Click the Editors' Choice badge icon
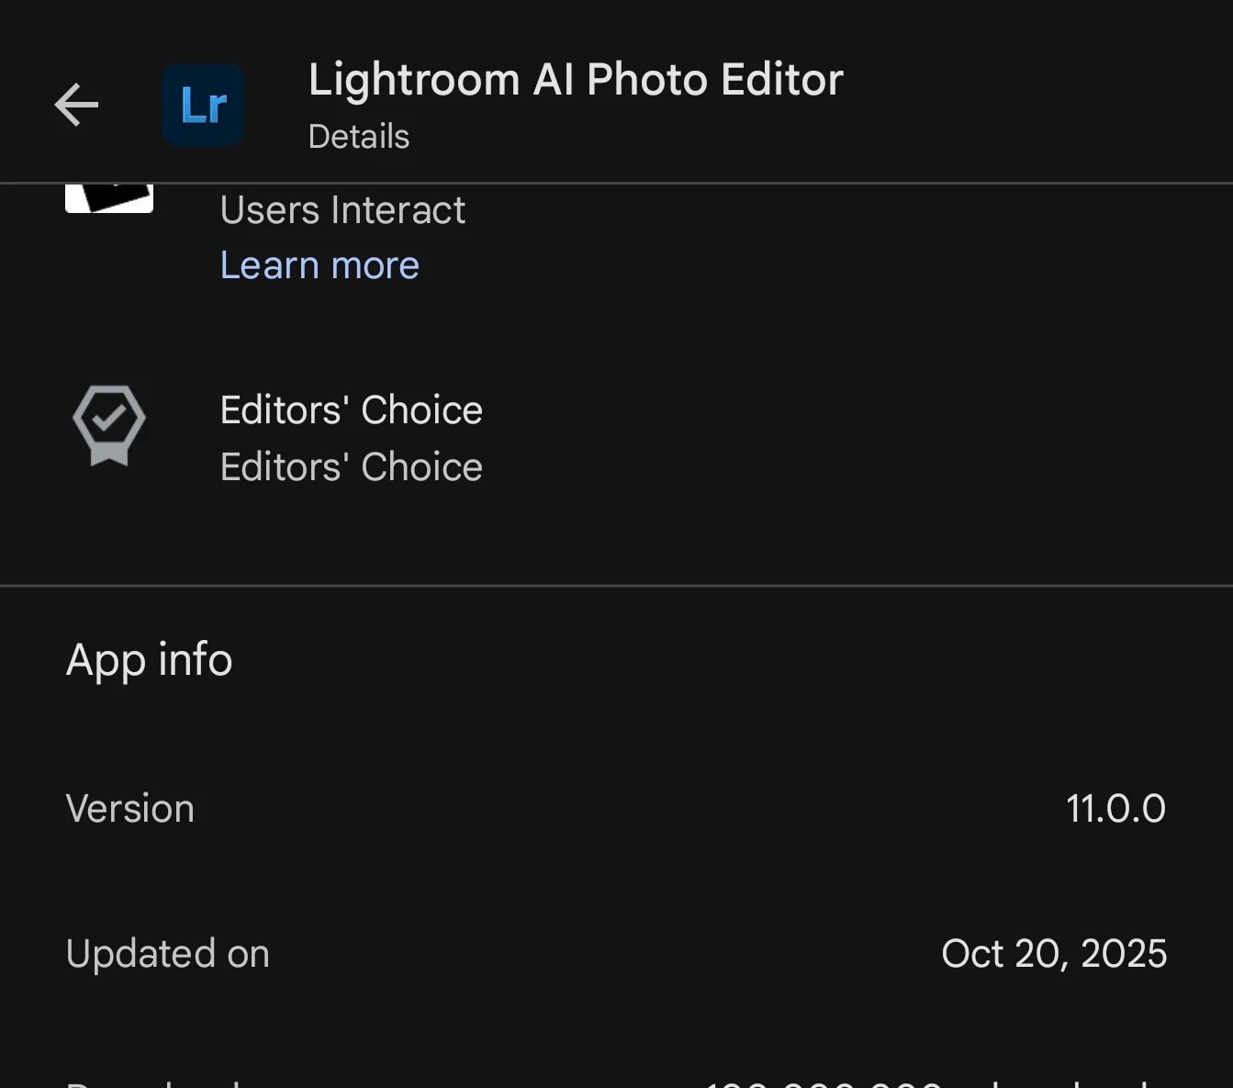Image resolution: width=1233 pixels, height=1088 pixels. coord(109,424)
